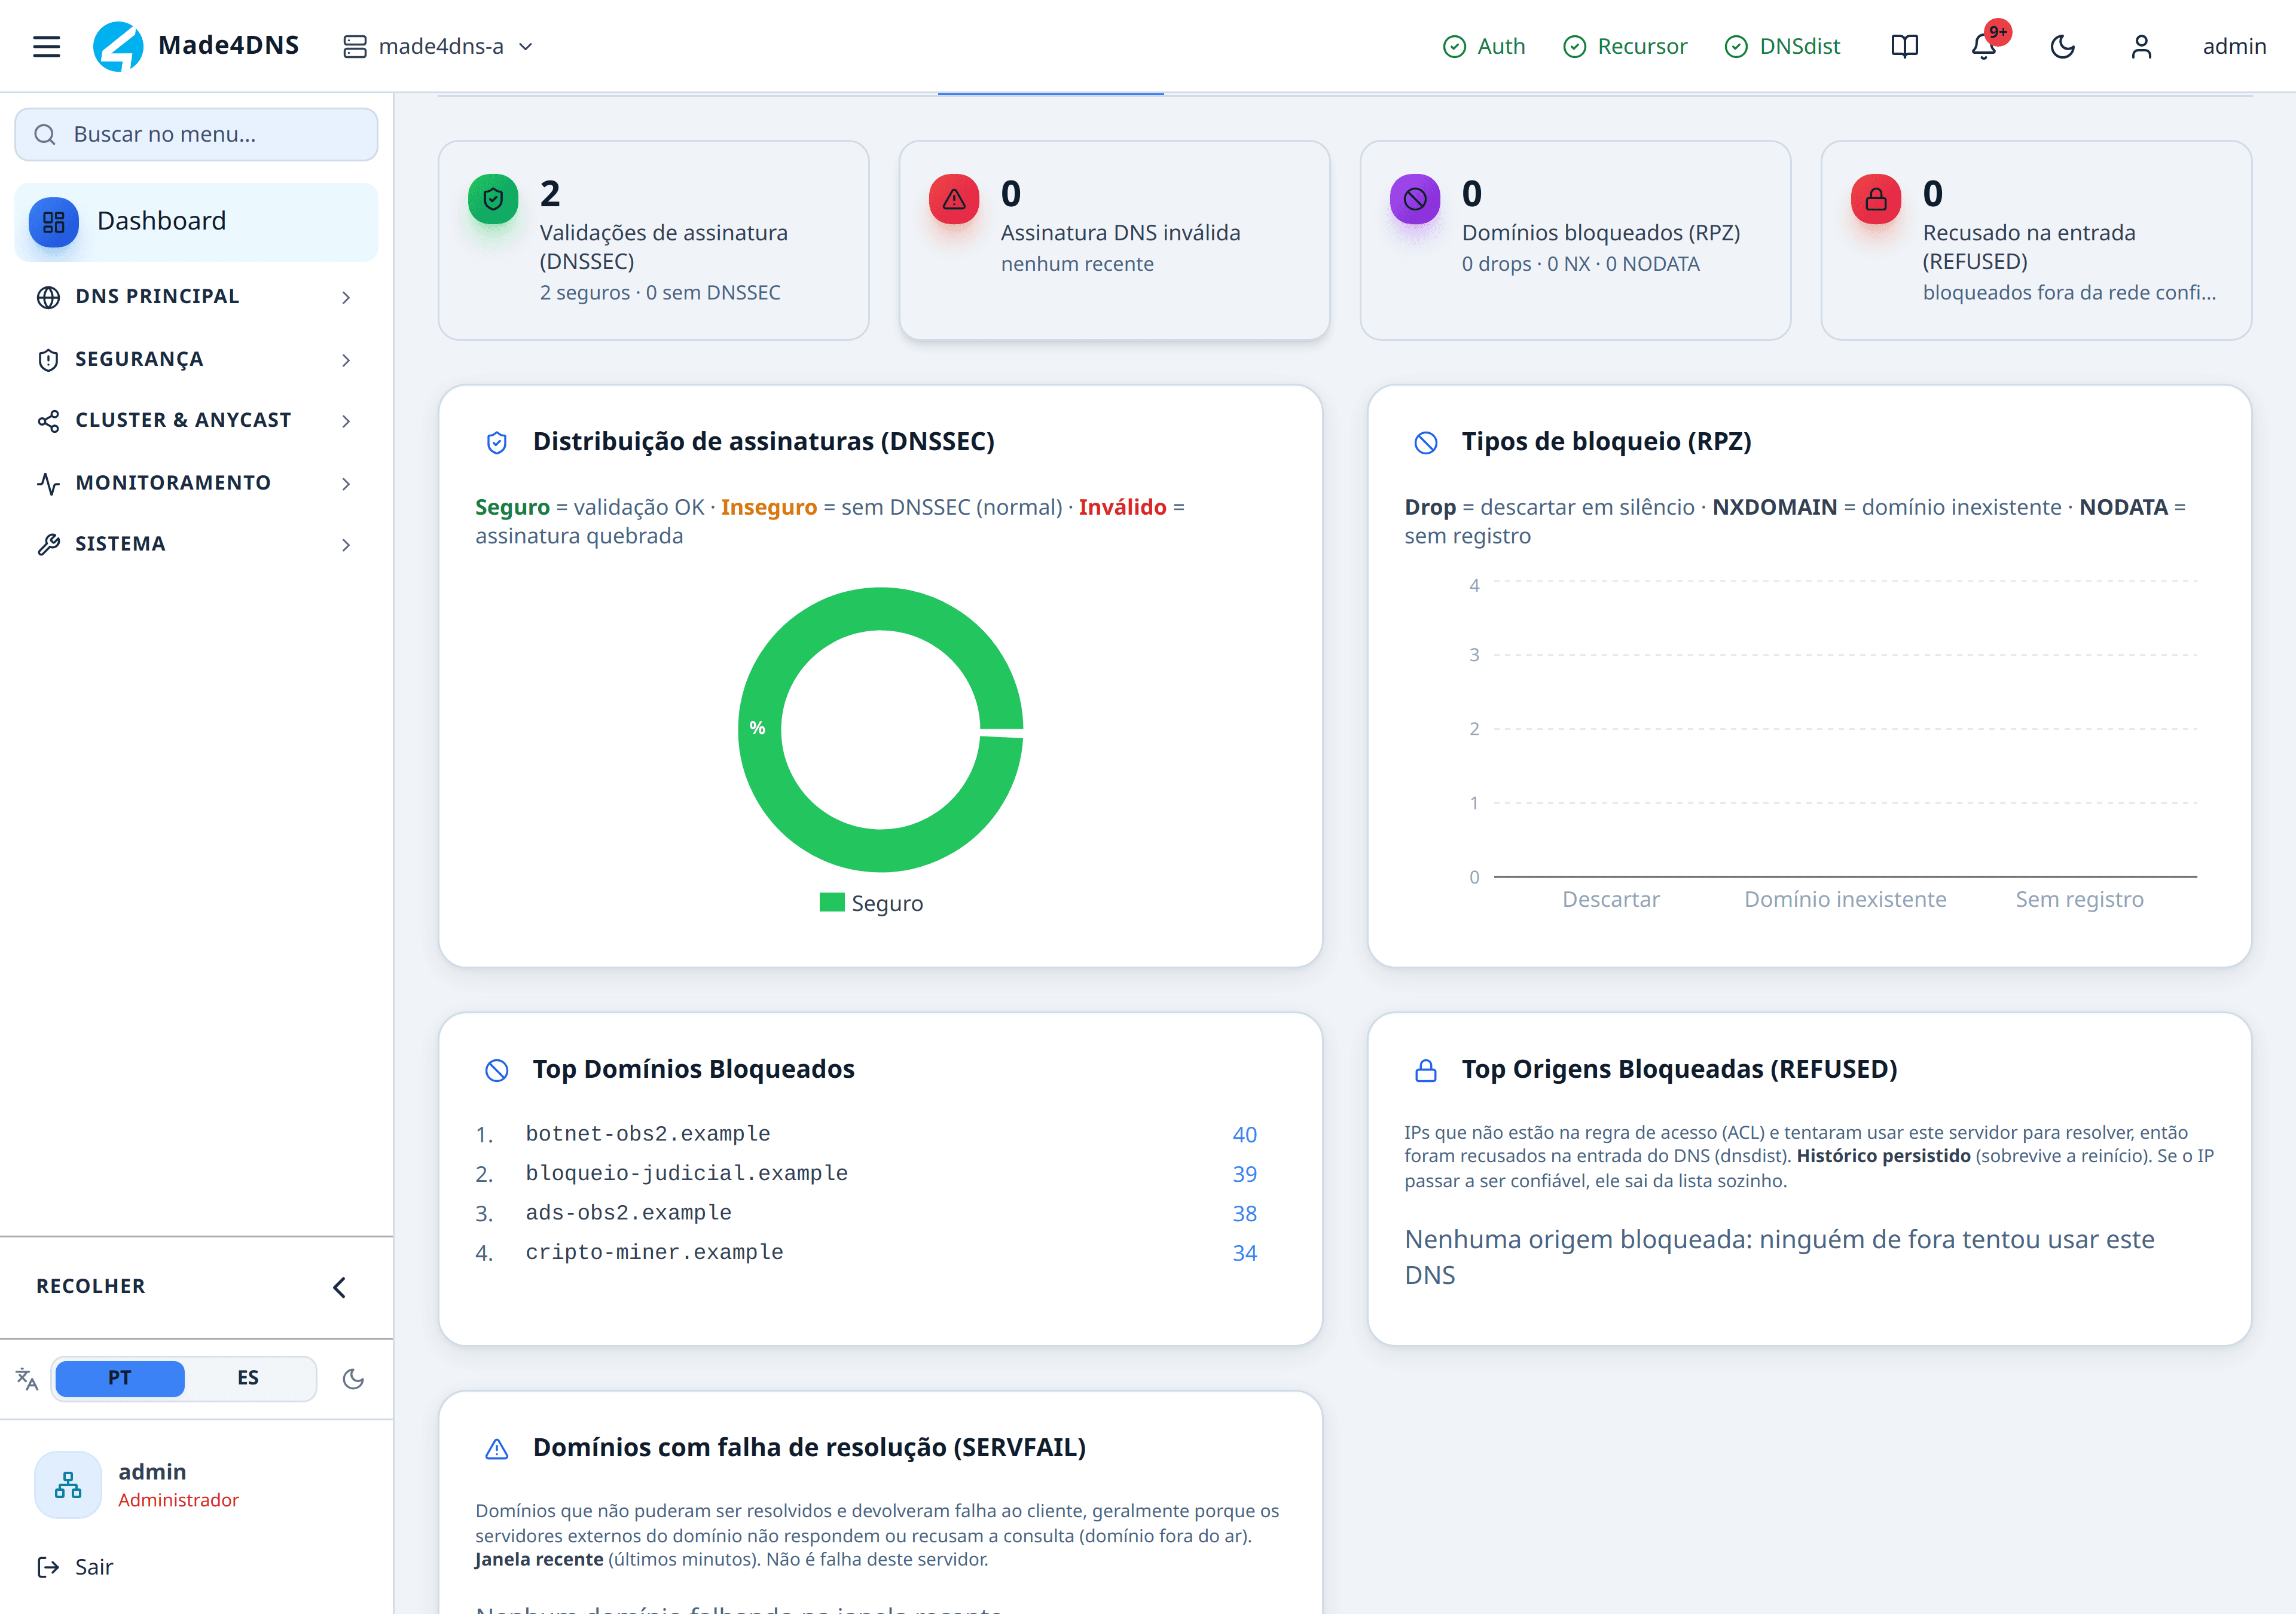
Task: Click the Auth status check icon
Action: [1454, 46]
